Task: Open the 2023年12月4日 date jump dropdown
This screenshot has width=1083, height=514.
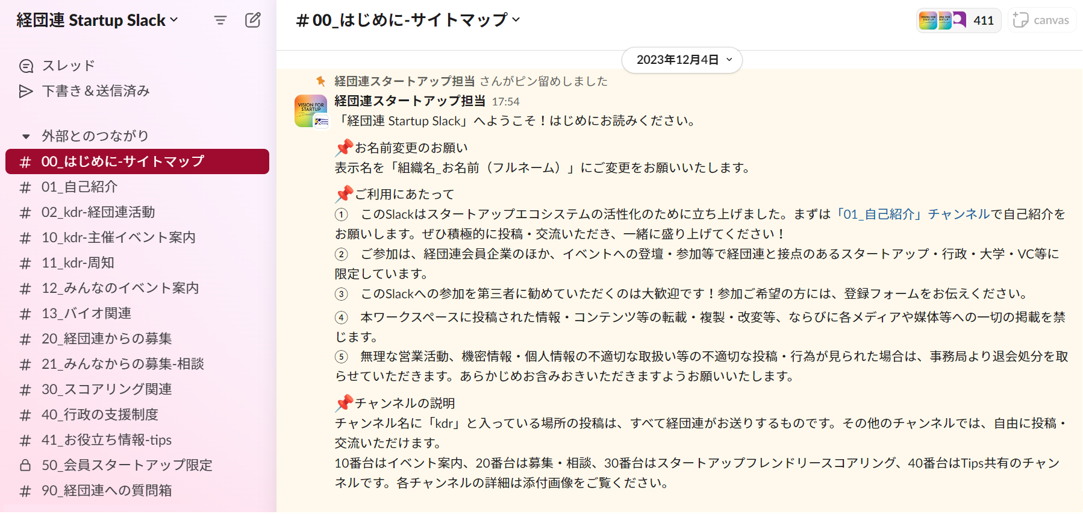Action: coord(682,60)
